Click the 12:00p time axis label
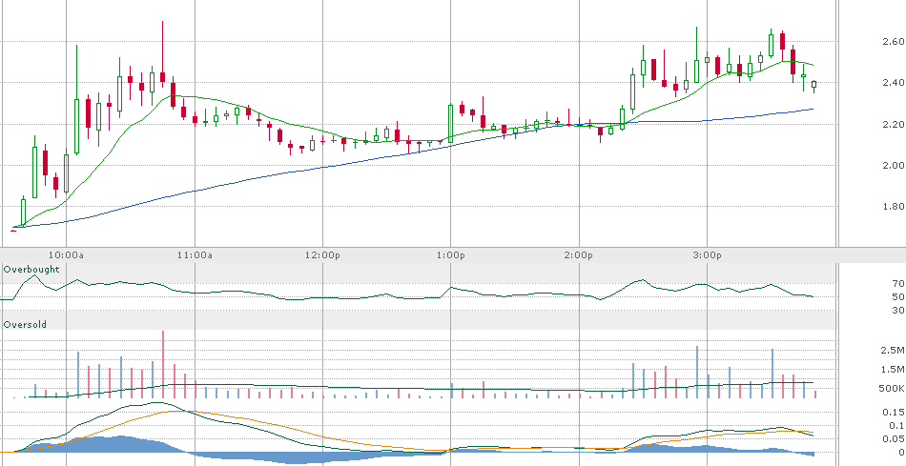The width and height of the screenshot is (906, 466). click(322, 254)
